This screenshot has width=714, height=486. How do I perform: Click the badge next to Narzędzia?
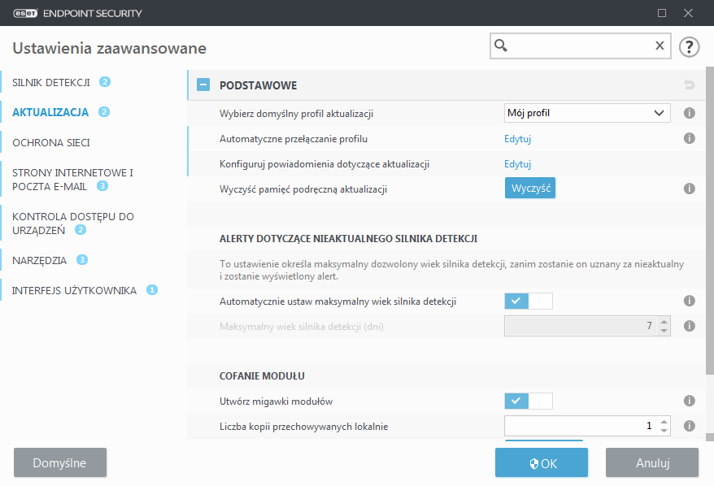pyautogui.click(x=82, y=260)
